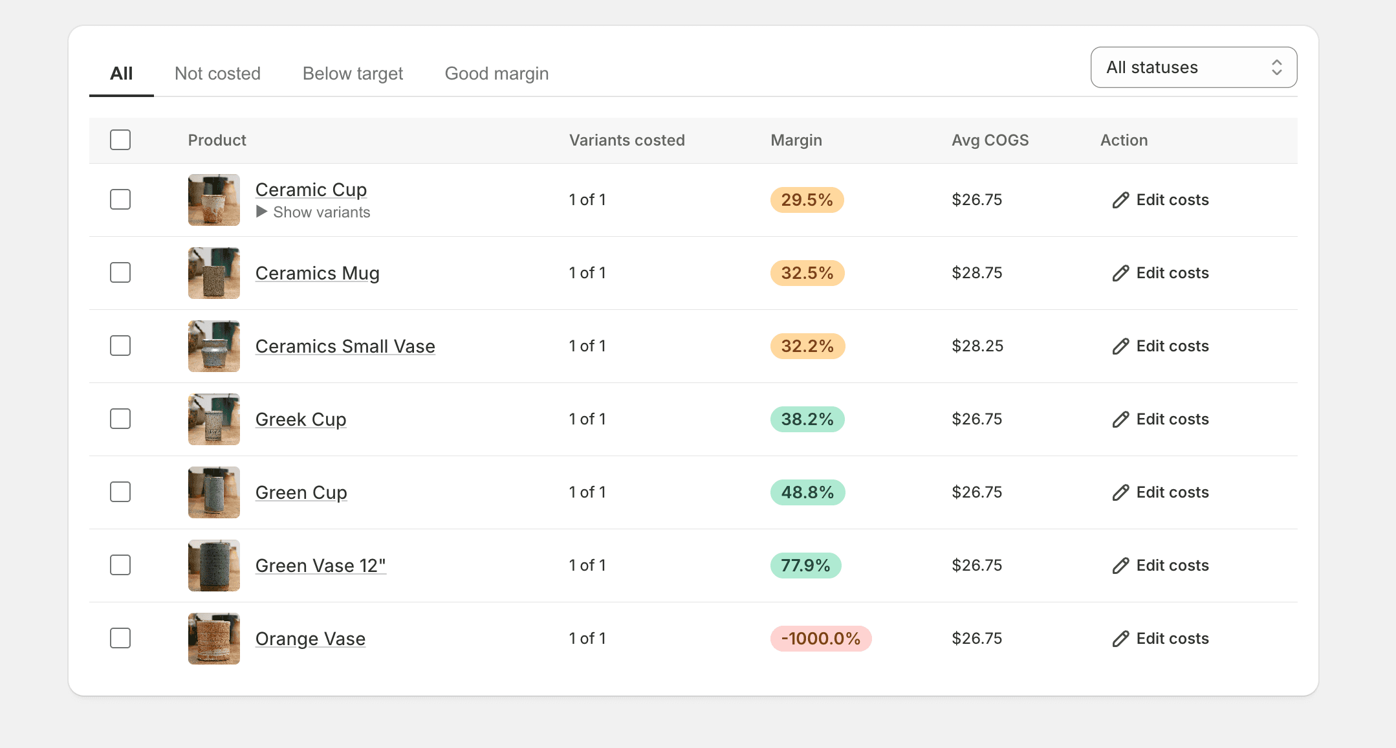This screenshot has height=748, width=1396.
Task: Open the Orange Vase product link
Action: tap(311, 639)
